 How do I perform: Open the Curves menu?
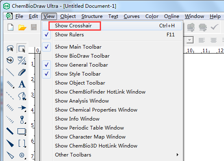(132, 16)
